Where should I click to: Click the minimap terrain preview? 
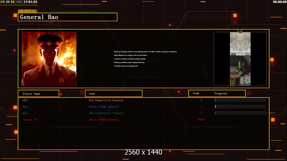click(240, 59)
